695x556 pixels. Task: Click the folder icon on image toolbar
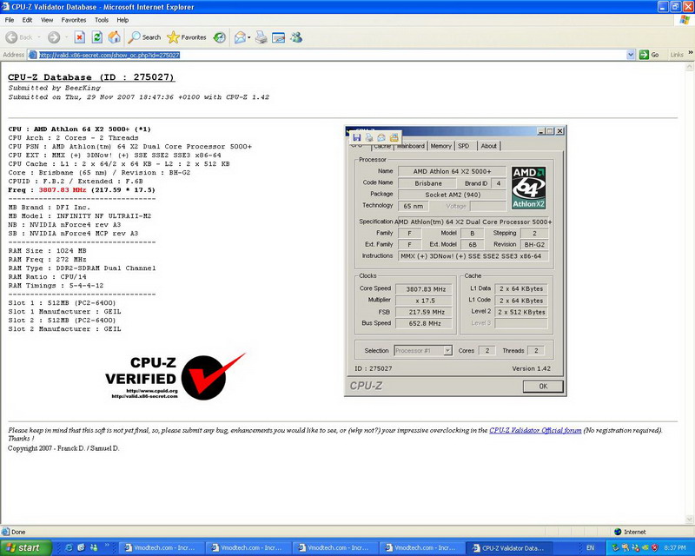pyautogui.click(x=394, y=137)
